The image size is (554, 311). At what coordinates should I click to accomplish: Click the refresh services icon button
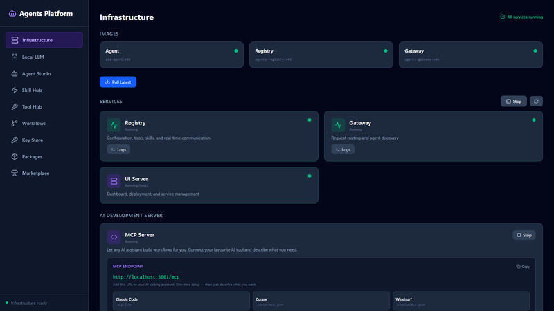click(536, 102)
